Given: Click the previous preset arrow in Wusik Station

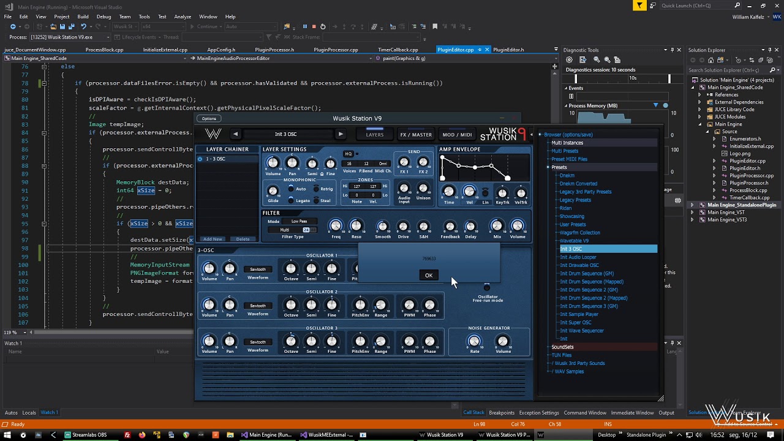Looking at the screenshot, I should (235, 134).
